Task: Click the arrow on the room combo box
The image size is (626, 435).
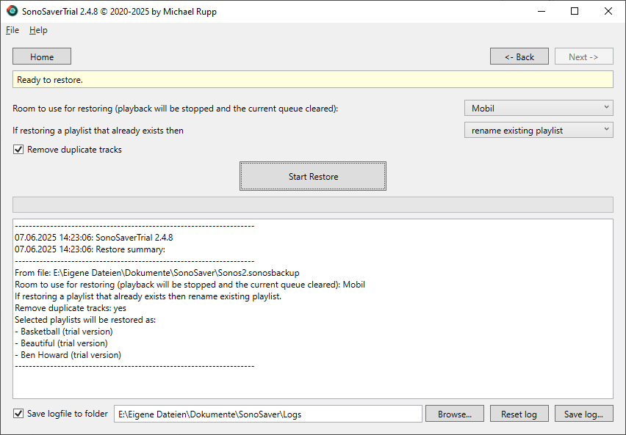Action: [607, 107]
